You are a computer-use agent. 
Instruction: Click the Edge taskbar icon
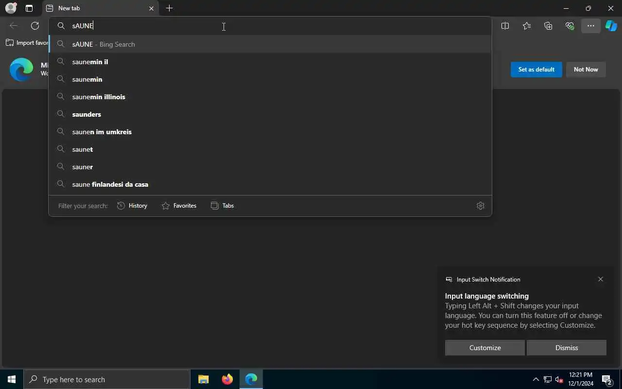click(x=251, y=379)
